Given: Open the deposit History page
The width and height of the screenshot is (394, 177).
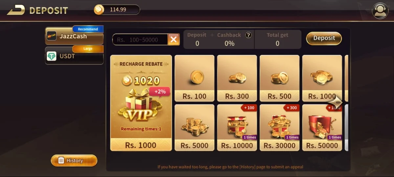Looking at the screenshot, I should coord(74,161).
